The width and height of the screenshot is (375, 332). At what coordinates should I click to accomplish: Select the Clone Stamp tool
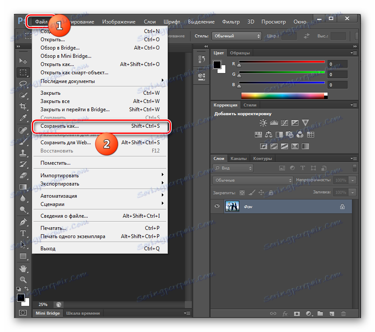pos(23,153)
